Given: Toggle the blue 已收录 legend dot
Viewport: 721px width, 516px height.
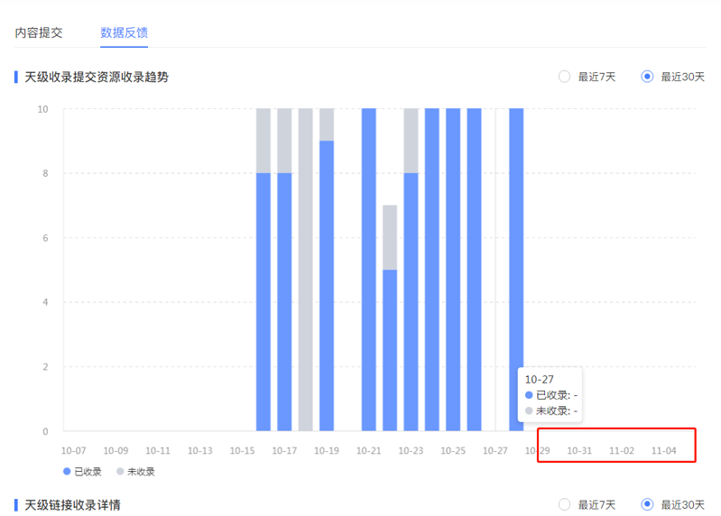Looking at the screenshot, I should coord(67,472).
